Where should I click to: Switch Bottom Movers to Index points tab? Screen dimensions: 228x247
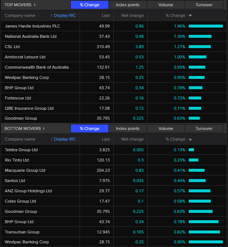coord(128,128)
